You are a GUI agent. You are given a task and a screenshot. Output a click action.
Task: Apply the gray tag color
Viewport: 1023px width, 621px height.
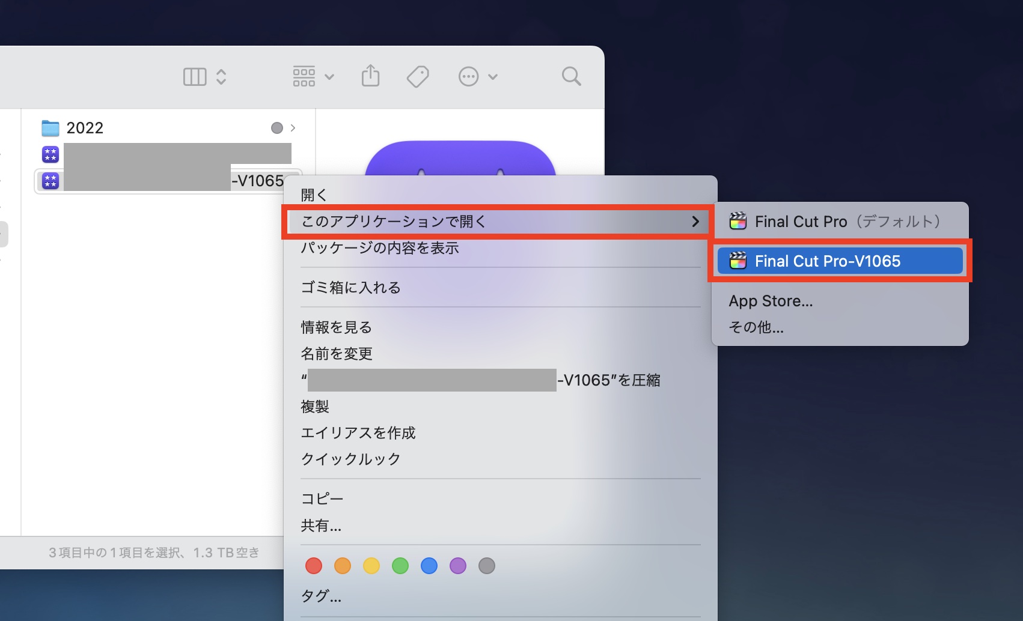pyautogui.click(x=487, y=566)
